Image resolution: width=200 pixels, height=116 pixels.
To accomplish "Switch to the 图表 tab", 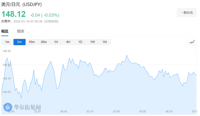I will [x=21, y=31].
